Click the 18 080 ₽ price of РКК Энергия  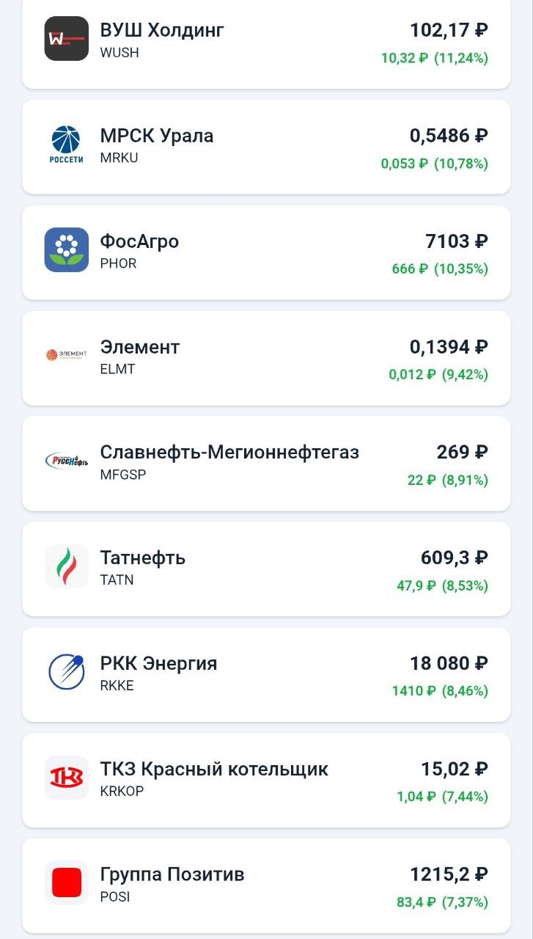[449, 663]
